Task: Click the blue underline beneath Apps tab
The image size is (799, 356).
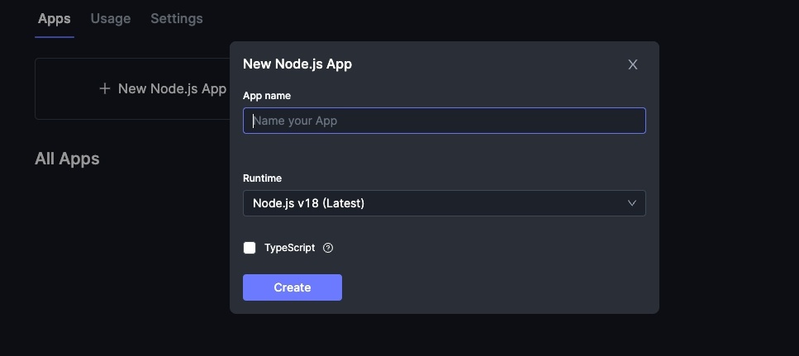Action: [56, 36]
